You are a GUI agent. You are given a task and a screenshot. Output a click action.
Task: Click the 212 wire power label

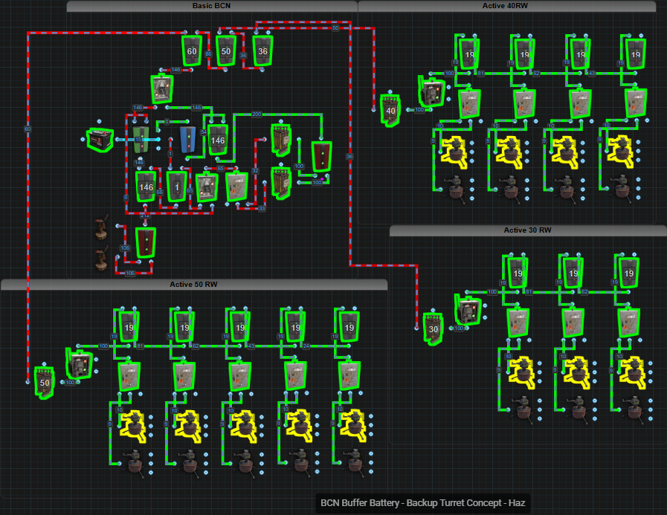click(x=145, y=216)
